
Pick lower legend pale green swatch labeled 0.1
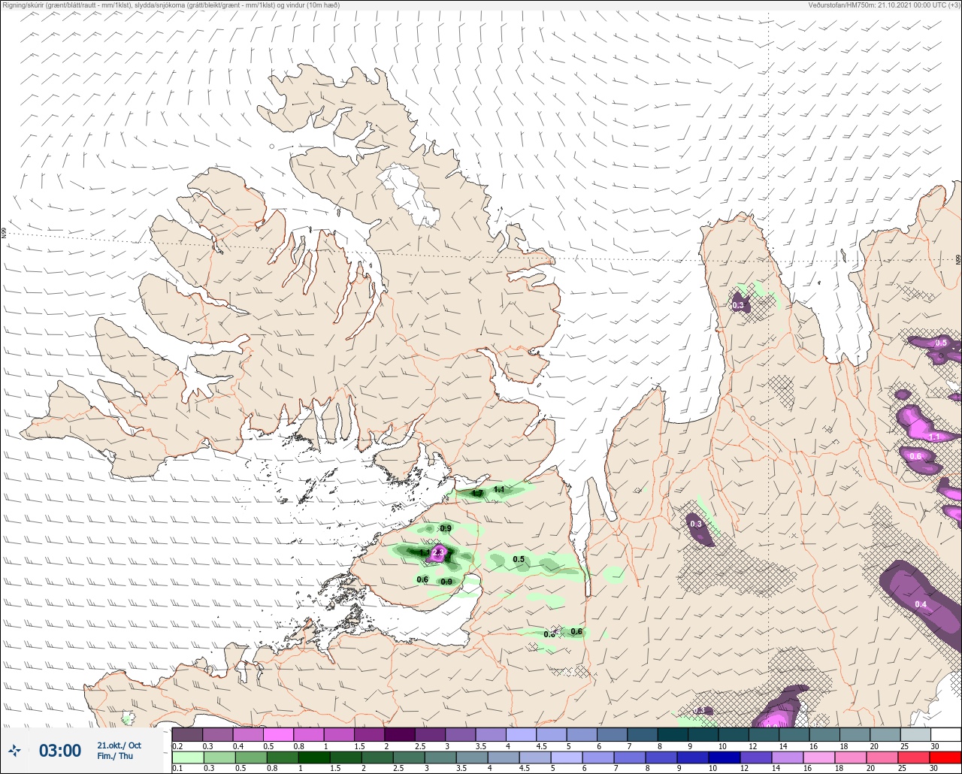[x=187, y=757]
